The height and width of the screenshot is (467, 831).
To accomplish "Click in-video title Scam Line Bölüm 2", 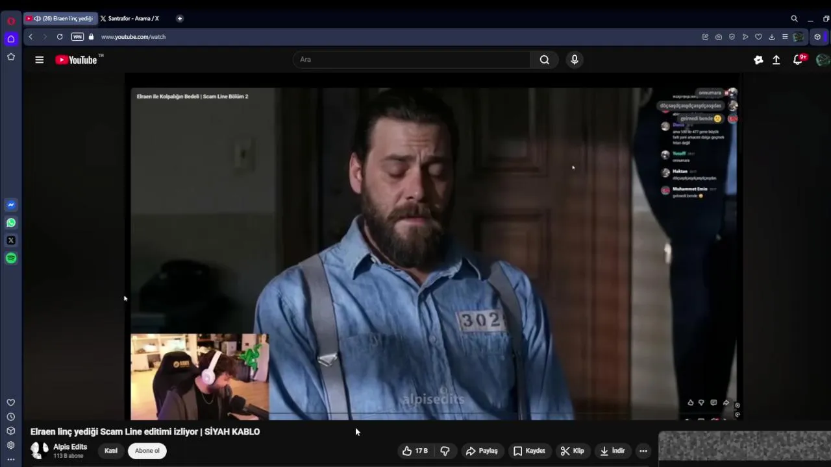I will [x=193, y=97].
